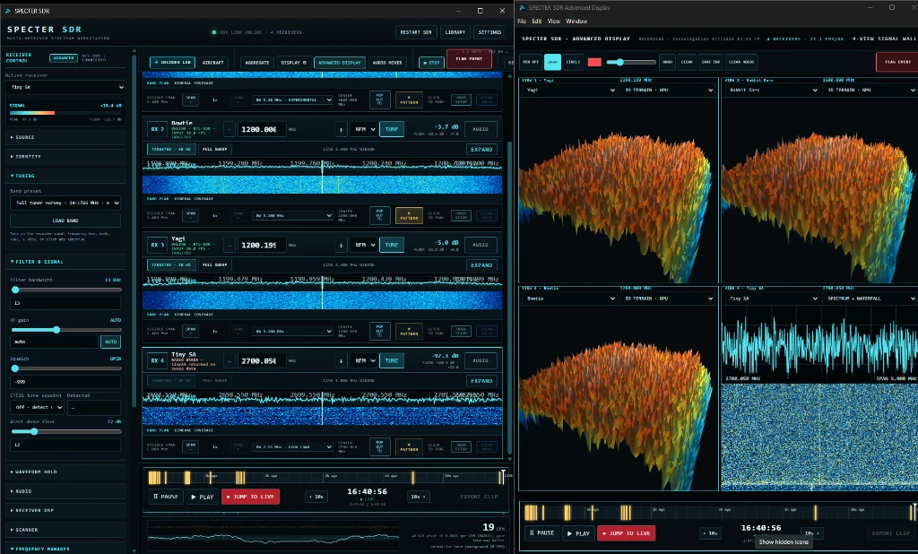
Task: Expand the Identity section in sidebar
Action: 65,156
